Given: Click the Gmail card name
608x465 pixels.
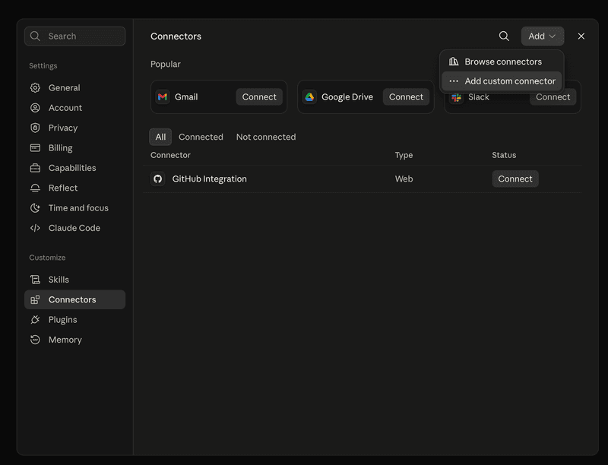Looking at the screenshot, I should (x=186, y=97).
